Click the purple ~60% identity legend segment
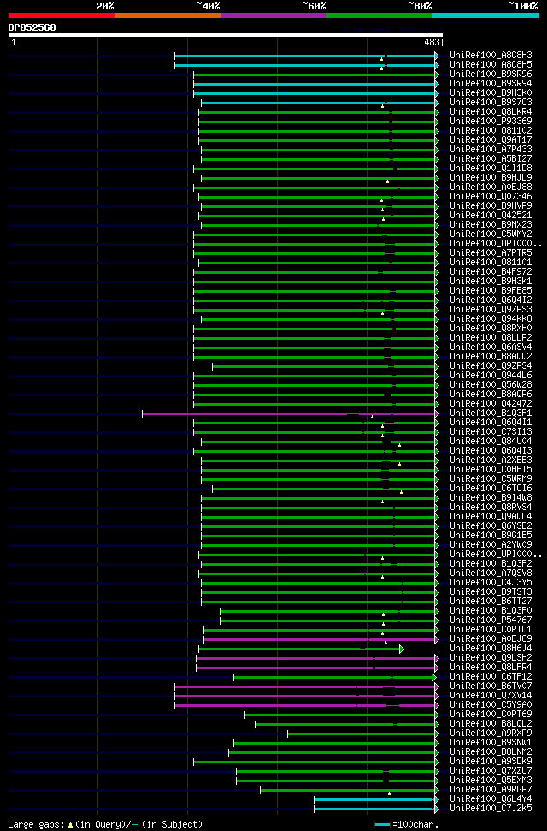Screen dimensions: 547x831 tap(273, 15)
